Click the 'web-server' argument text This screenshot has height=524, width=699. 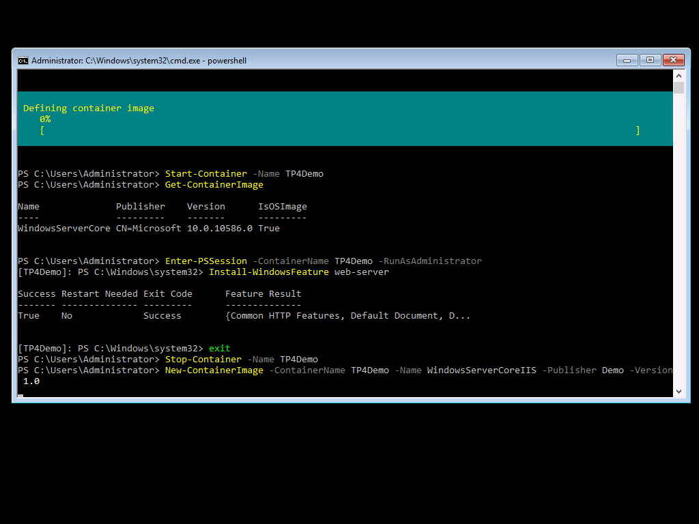point(362,272)
